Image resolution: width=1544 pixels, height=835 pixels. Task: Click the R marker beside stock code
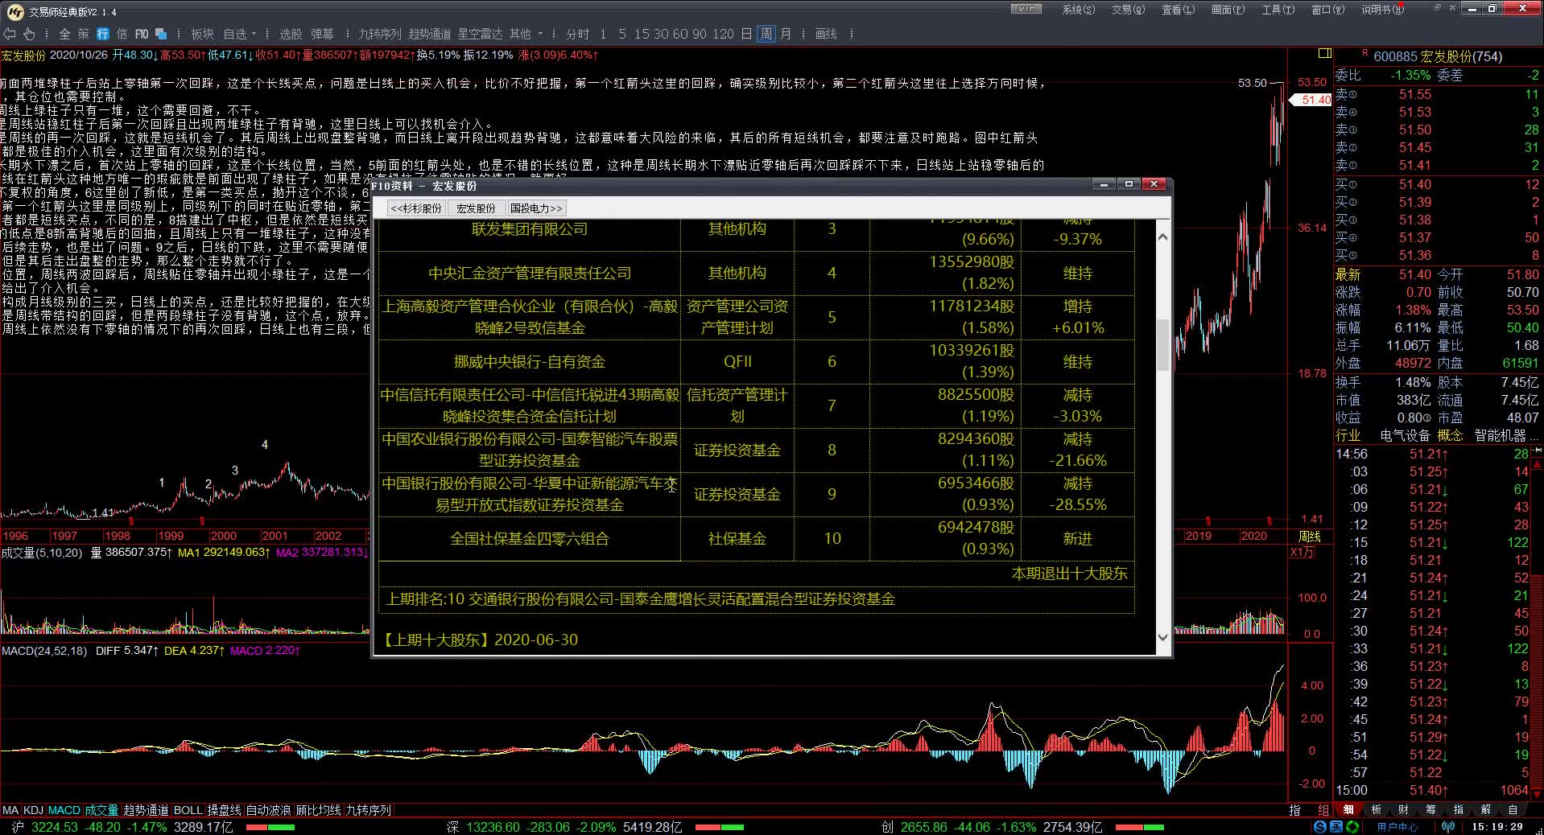coord(1365,53)
